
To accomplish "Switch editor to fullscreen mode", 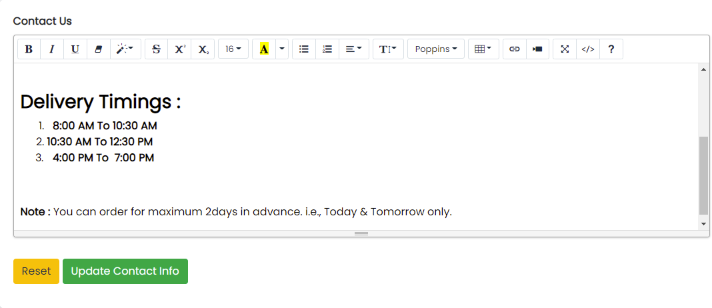I will pyautogui.click(x=565, y=49).
